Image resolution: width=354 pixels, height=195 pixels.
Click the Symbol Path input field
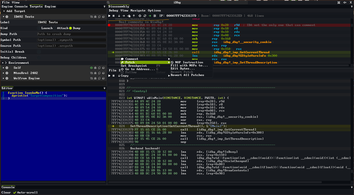coord(71,40)
